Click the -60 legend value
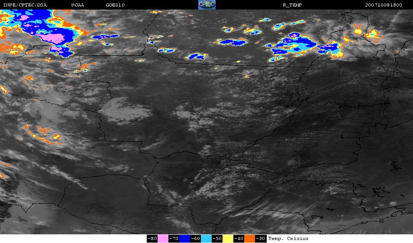The image size is (413, 243). pyautogui.click(x=195, y=239)
